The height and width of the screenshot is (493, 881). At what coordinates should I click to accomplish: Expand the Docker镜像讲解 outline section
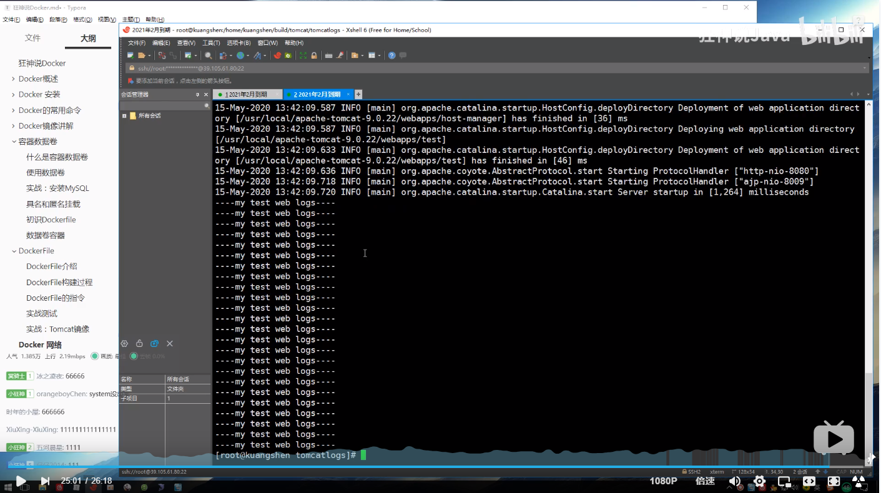[14, 125]
